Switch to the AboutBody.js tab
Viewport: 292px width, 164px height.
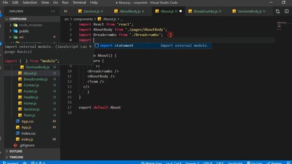pos(130,11)
